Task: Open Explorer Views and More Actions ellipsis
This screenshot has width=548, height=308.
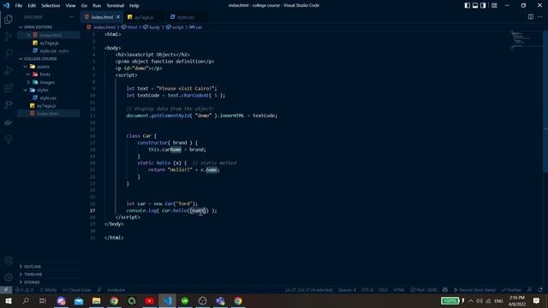Action: tap(72, 17)
